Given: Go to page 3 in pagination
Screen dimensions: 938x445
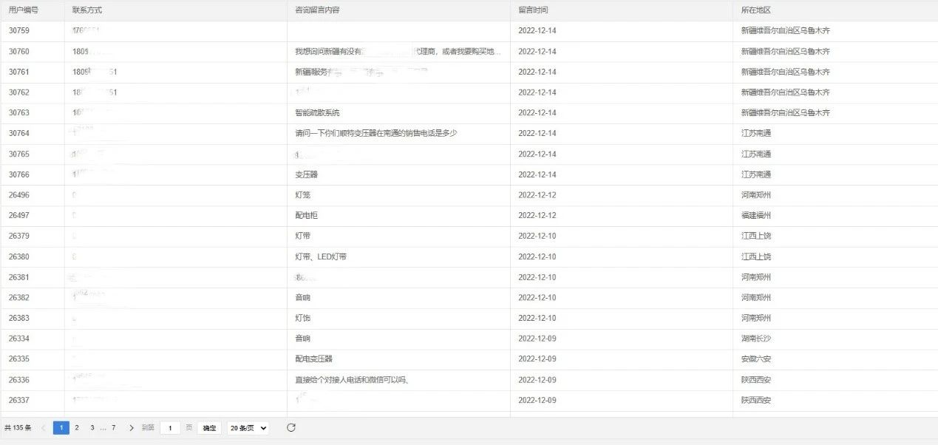Looking at the screenshot, I should click(x=92, y=427).
